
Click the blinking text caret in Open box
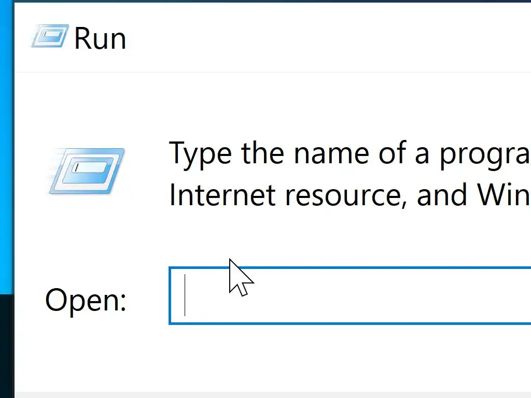185,295
